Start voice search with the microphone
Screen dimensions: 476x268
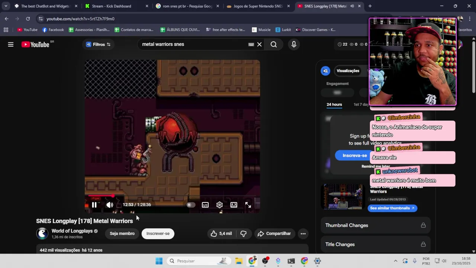tap(294, 44)
